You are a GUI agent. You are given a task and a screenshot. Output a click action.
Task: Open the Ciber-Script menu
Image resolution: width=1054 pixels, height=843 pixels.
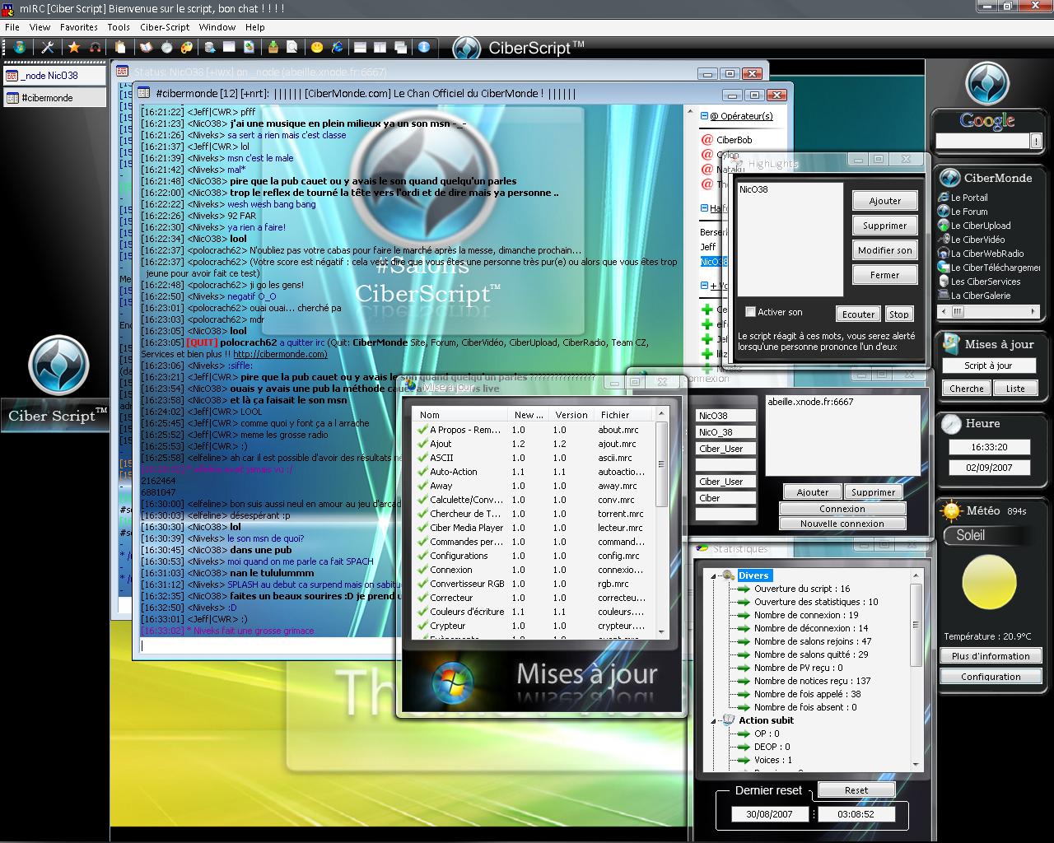coord(165,27)
